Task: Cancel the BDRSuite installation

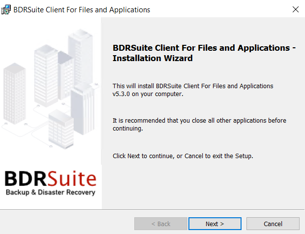Action: point(273,224)
